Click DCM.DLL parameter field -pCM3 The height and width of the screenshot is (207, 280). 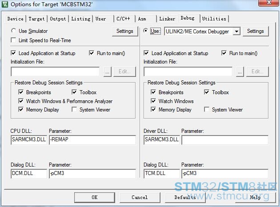(92, 174)
